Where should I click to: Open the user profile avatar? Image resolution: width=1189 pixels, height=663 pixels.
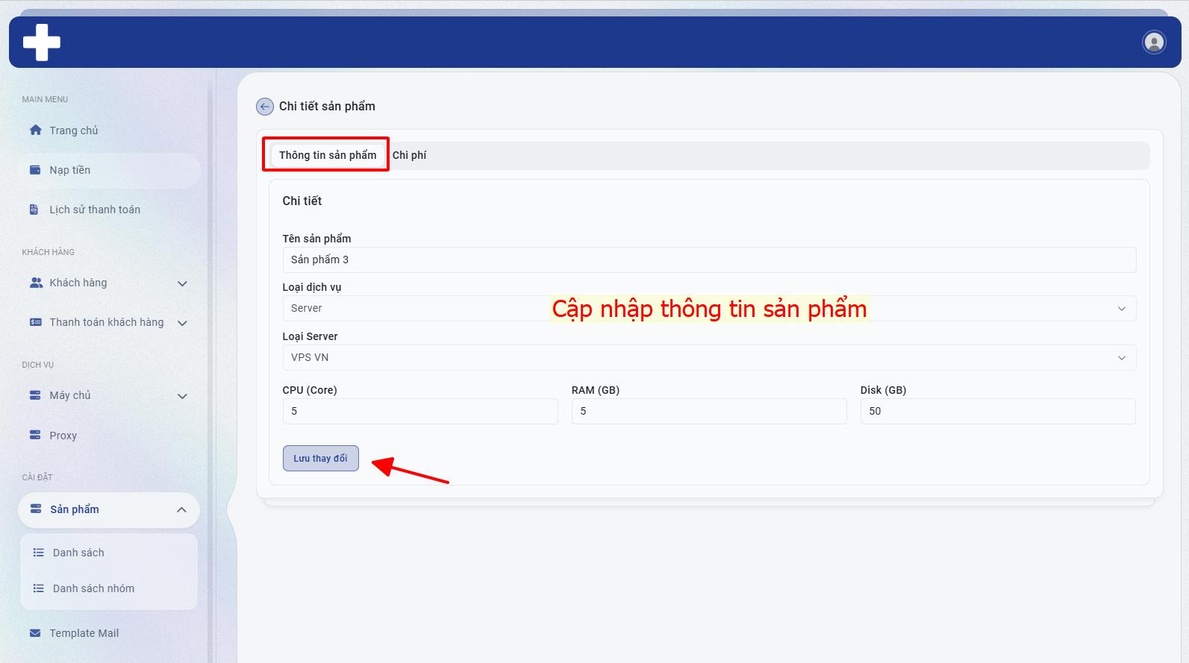coord(1154,42)
